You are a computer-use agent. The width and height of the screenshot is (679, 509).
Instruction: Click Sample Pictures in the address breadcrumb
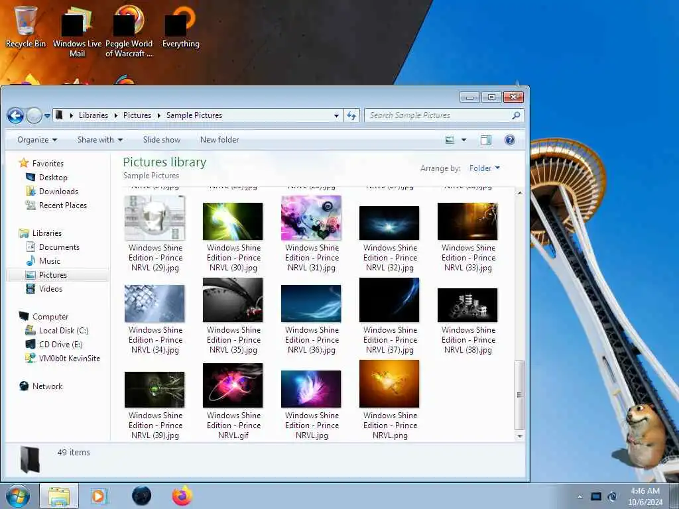(194, 115)
